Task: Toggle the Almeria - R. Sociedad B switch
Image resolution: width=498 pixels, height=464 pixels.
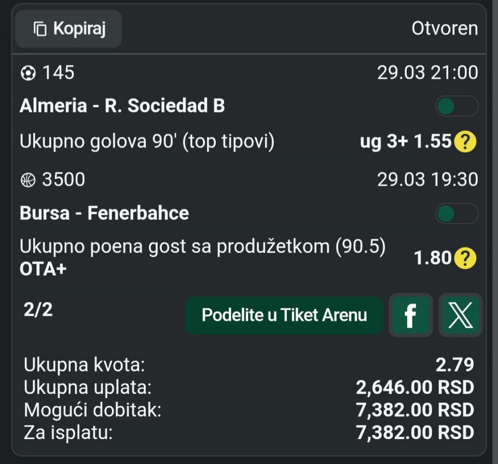Action: point(456,106)
